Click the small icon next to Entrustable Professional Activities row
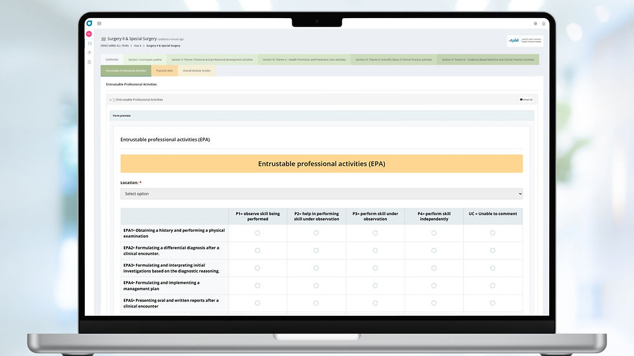 click(114, 99)
